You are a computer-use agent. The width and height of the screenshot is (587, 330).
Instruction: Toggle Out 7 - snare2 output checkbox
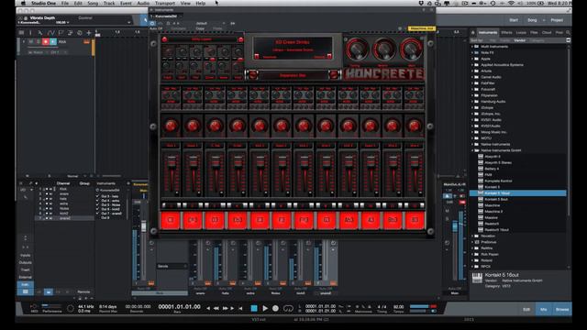(x=98, y=214)
